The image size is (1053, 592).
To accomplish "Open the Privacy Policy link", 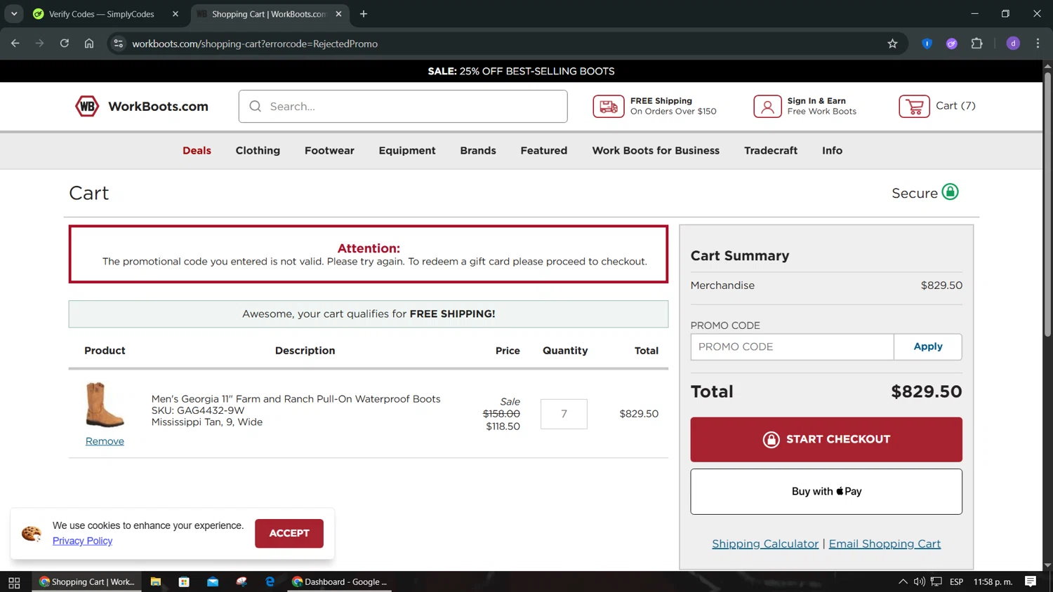I will click(x=82, y=541).
